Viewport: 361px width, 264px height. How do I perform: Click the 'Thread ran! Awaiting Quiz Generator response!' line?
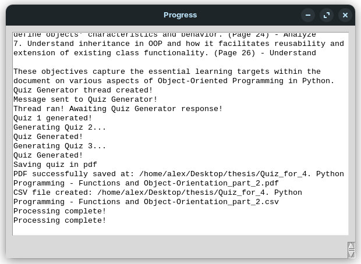tap(118, 109)
